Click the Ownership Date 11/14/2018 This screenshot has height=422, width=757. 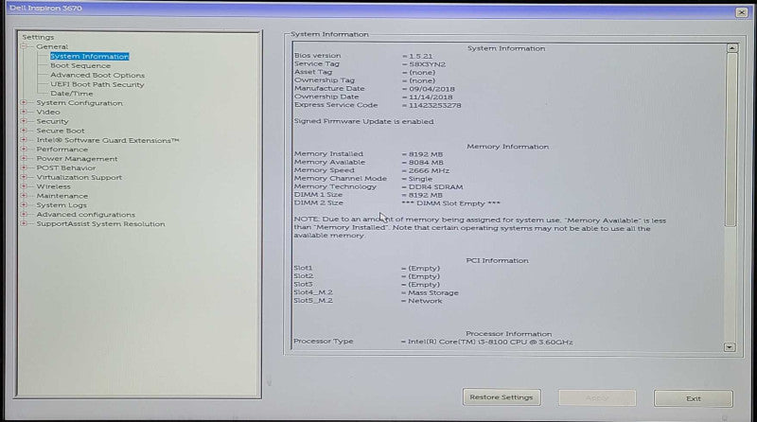pyautogui.click(x=431, y=97)
